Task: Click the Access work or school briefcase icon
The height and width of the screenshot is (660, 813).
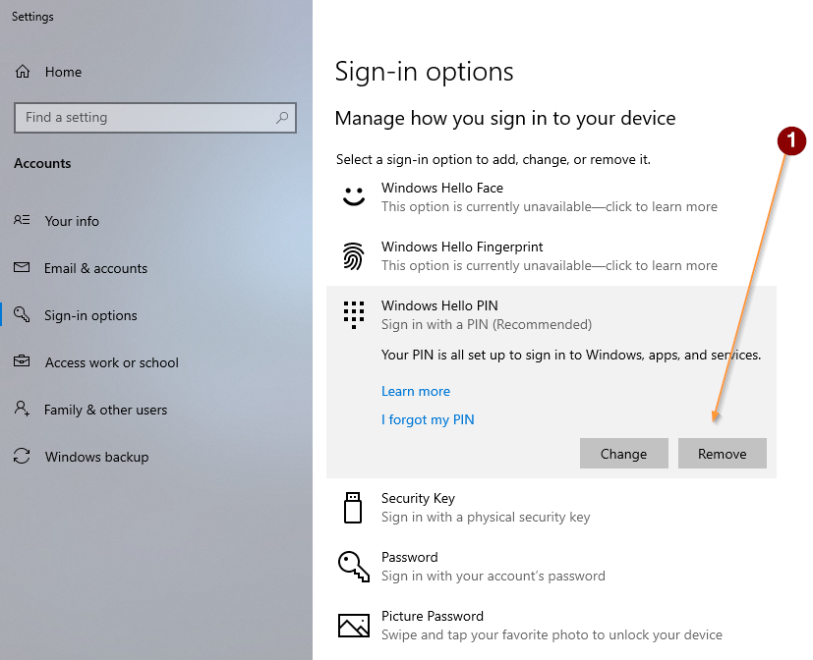Action: pyautogui.click(x=22, y=361)
